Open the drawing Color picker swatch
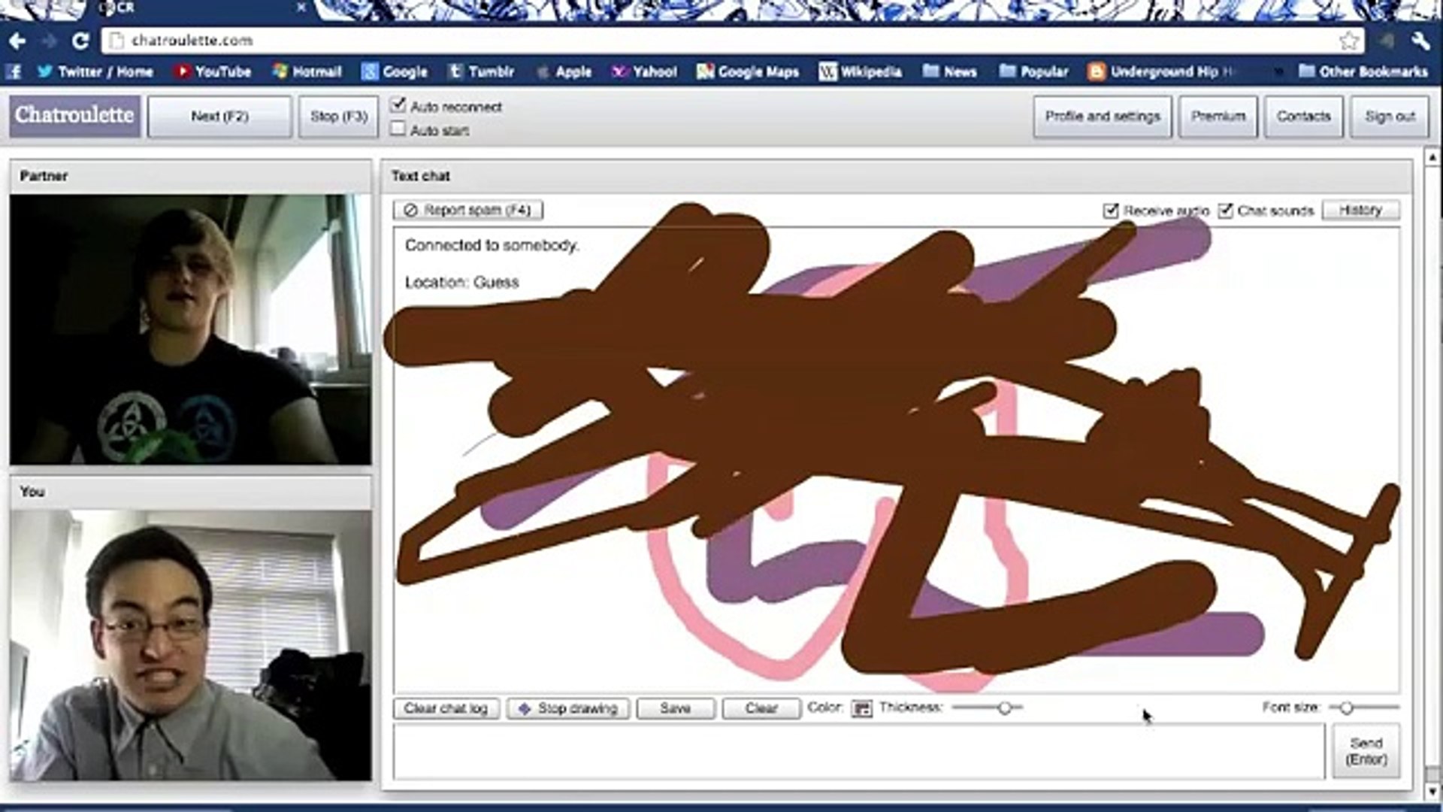The image size is (1443, 812). coord(862,708)
